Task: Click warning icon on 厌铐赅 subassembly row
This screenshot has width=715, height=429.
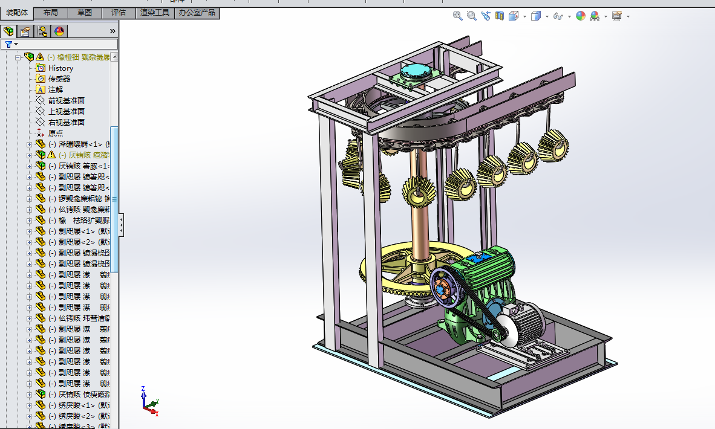Action: click(x=51, y=155)
